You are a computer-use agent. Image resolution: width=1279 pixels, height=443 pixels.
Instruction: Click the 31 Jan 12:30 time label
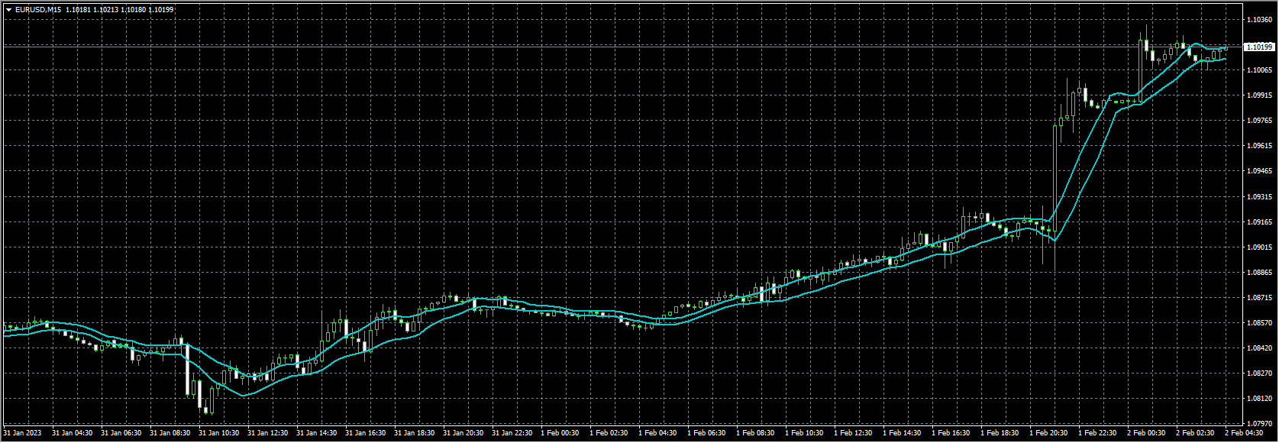pyautogui.click(x=267, y=433)
